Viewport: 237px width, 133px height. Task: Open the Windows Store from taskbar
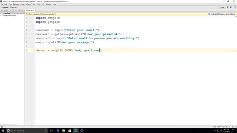pyautogui.click(x=70, y=130)
